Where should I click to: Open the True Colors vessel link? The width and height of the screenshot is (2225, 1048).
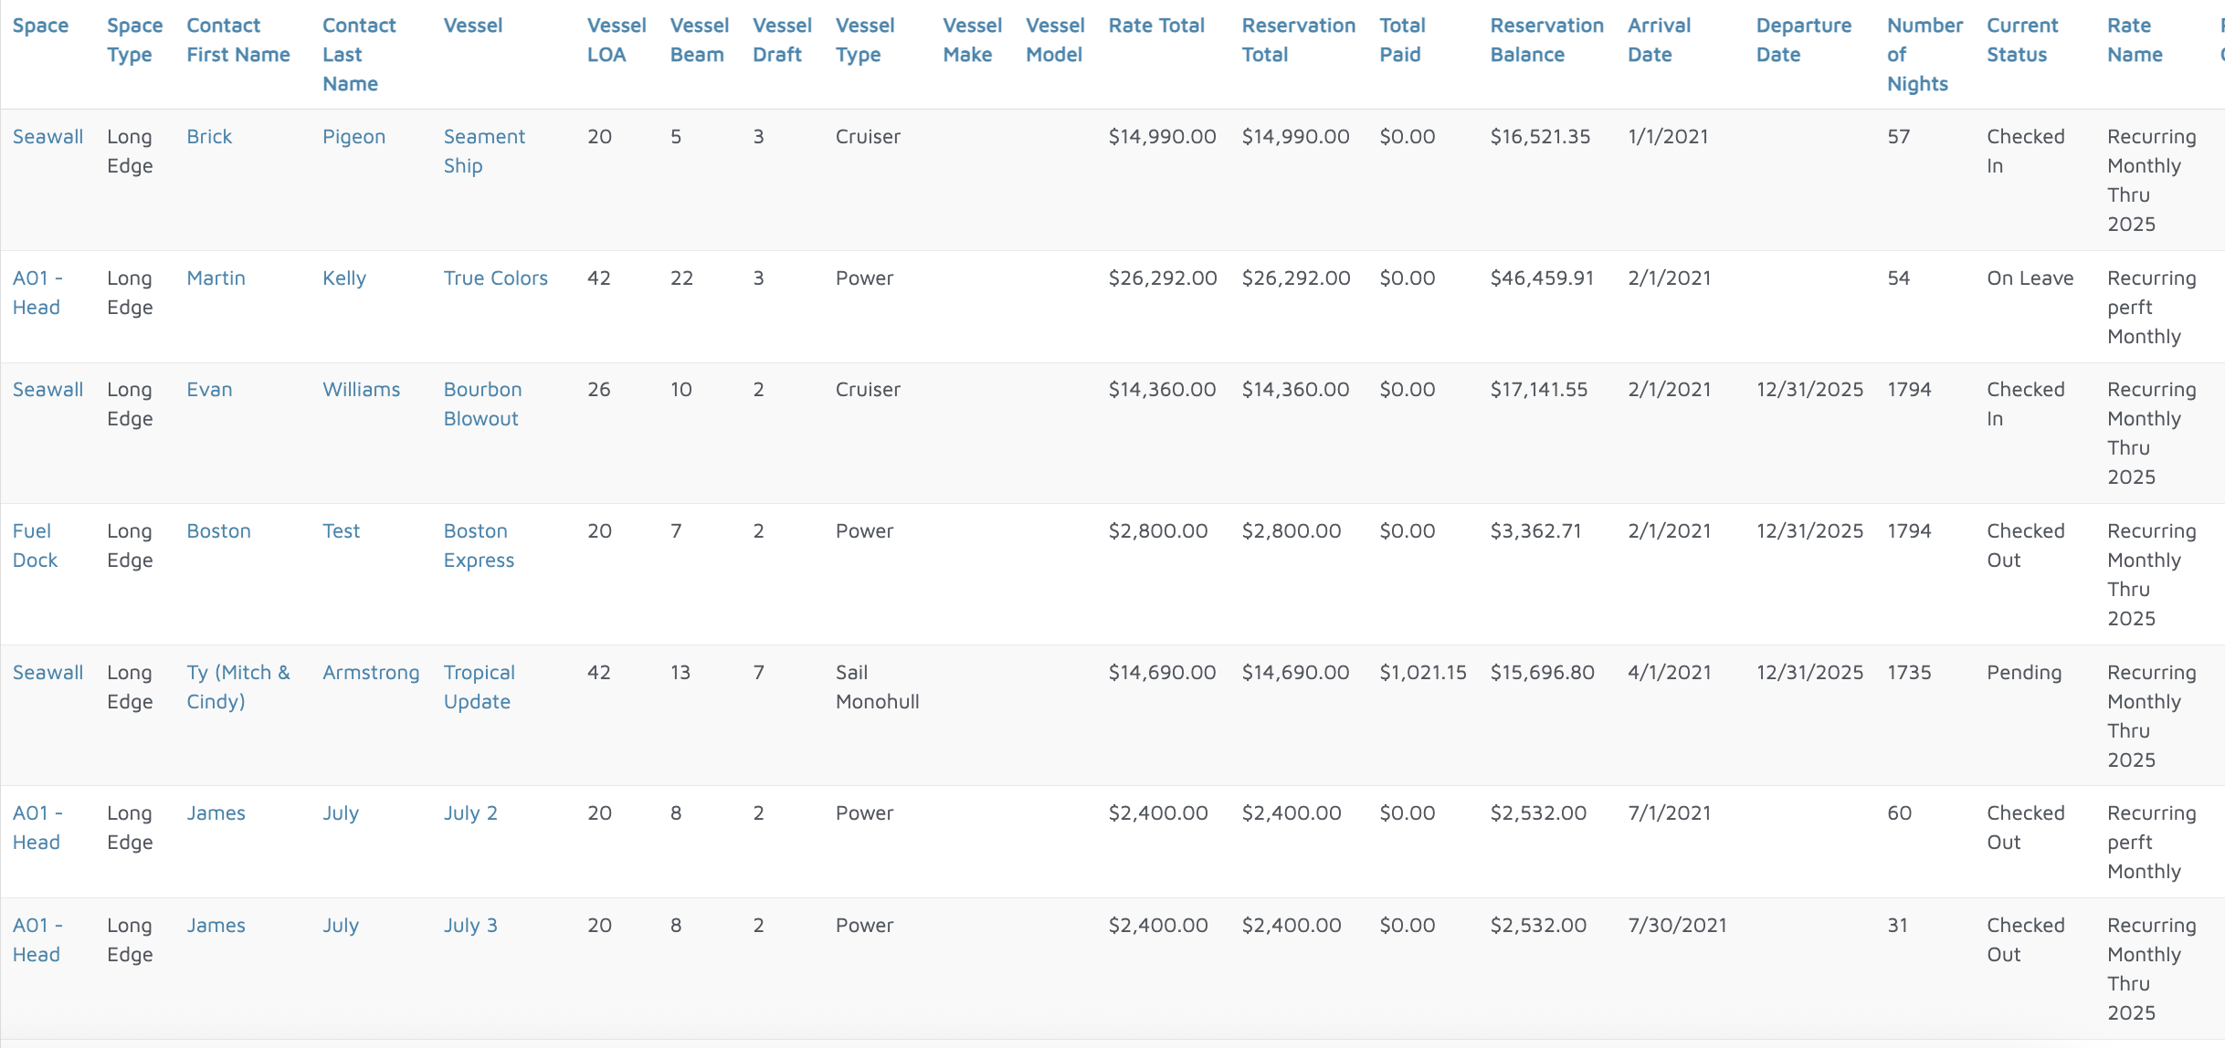click(x=495, y=278)
